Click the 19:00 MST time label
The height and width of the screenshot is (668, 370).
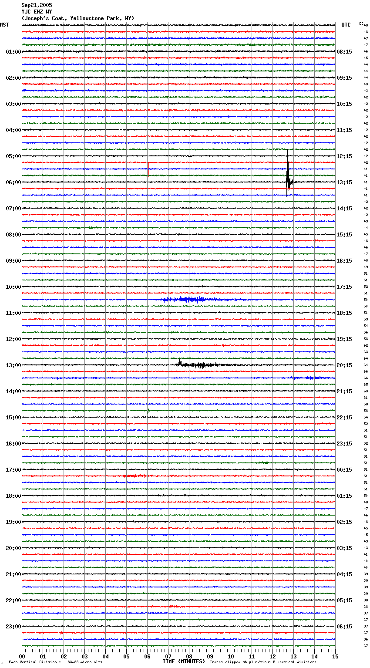coord(13,522)
